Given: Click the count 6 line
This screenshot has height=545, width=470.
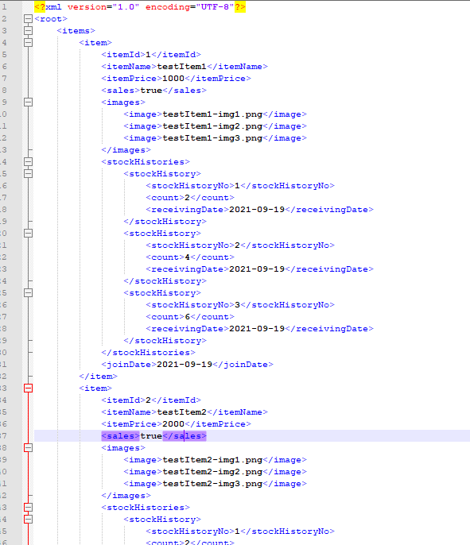Looking at the screenshot, I should click(190, 317).
